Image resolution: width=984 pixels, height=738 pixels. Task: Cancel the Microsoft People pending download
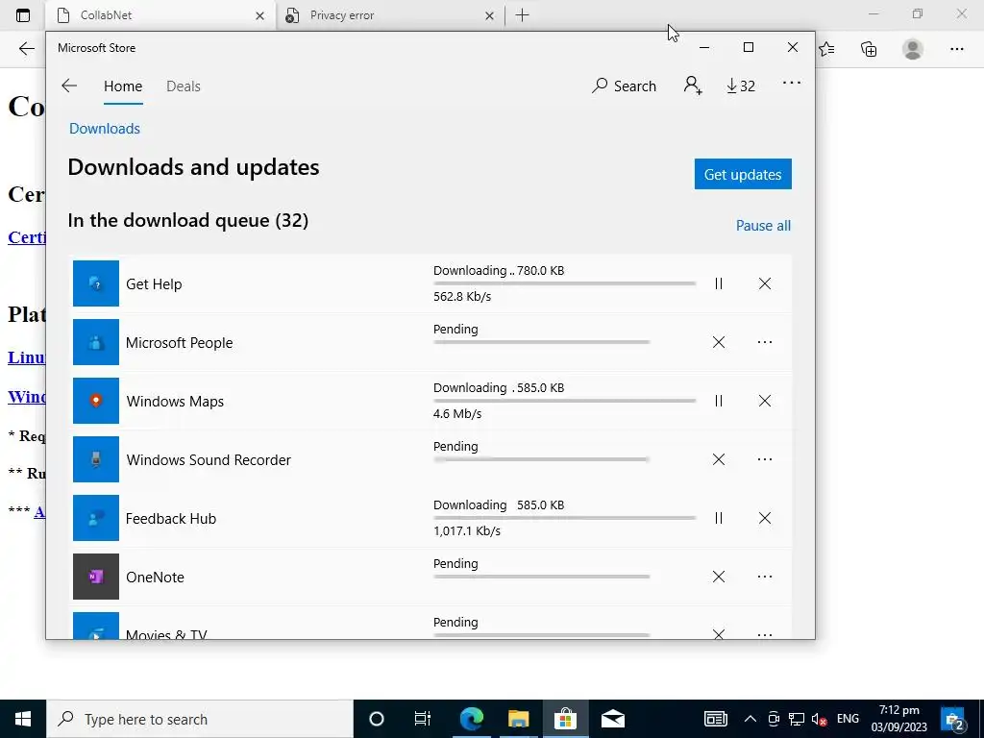click(719, 342)
